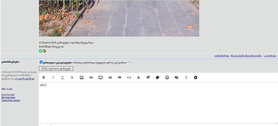This screenshot has width=278, height=126.
Task: Click the sidewalk photo in the post
Action: pos(119,18)
